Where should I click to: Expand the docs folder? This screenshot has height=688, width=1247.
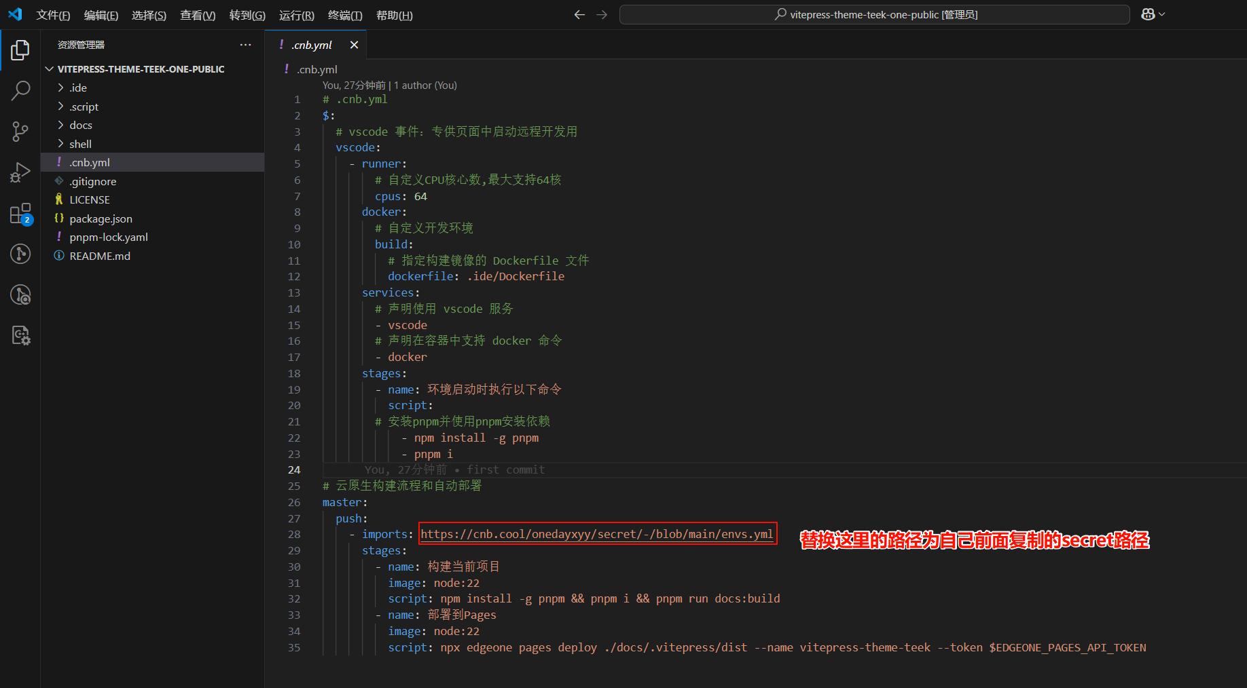tap(60, 125)
